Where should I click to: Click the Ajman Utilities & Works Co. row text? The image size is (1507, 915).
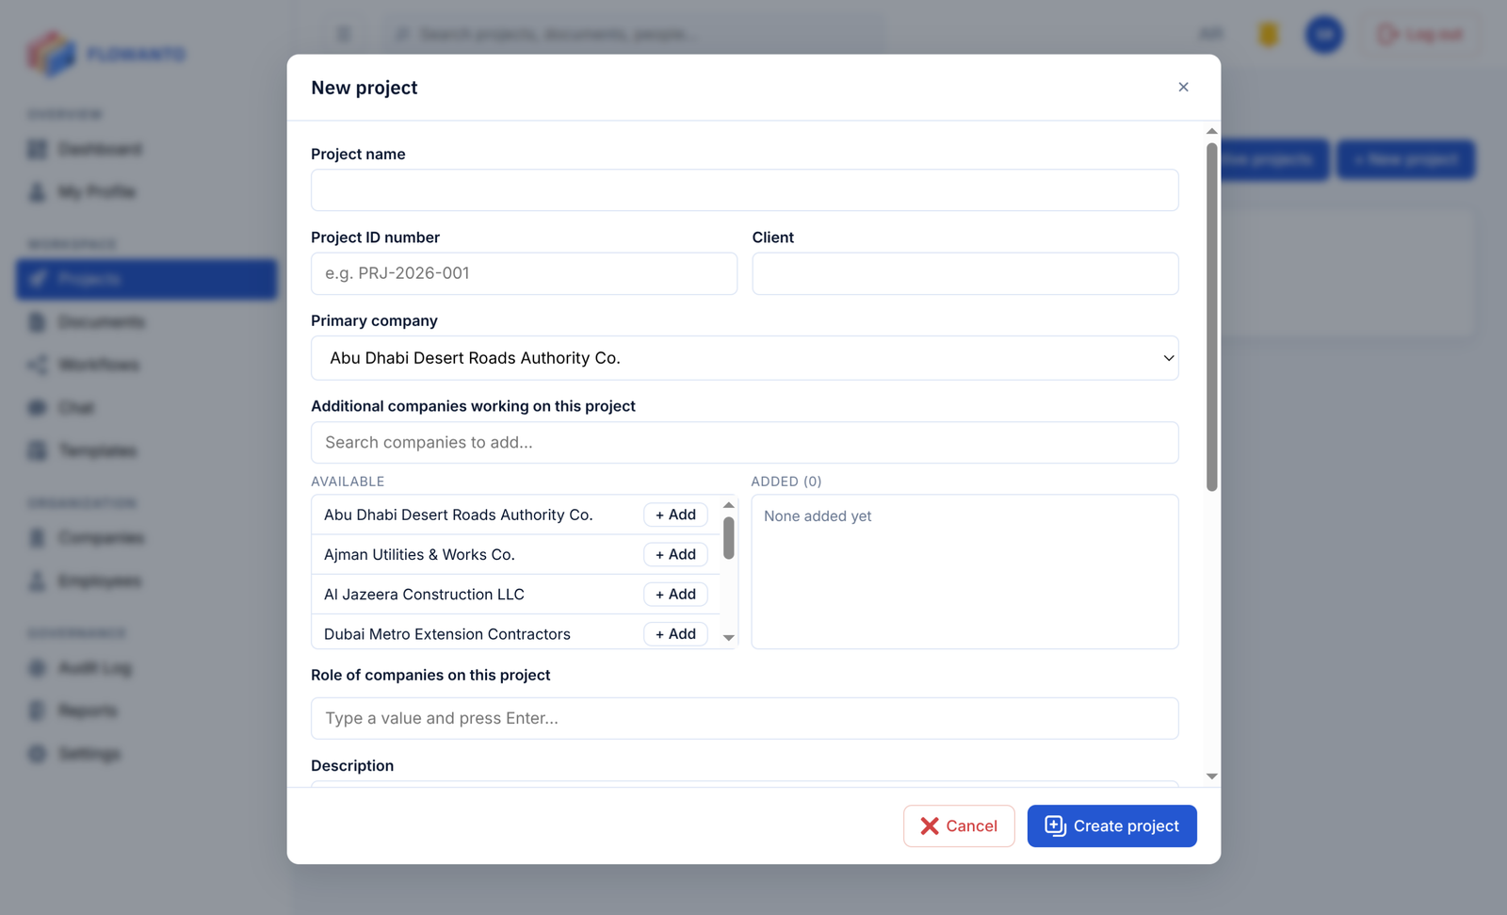[419, 554]
